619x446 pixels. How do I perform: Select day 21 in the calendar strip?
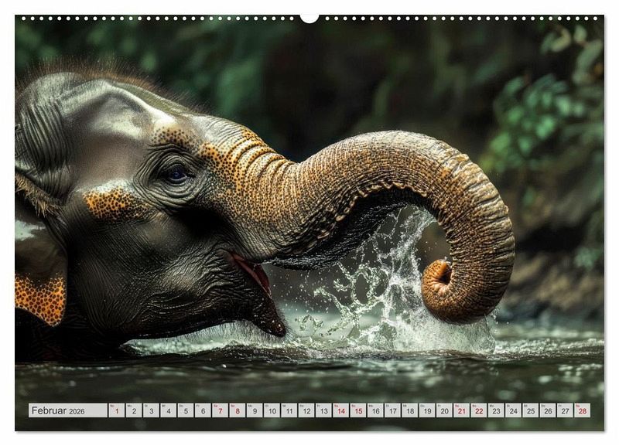(461, 410)
